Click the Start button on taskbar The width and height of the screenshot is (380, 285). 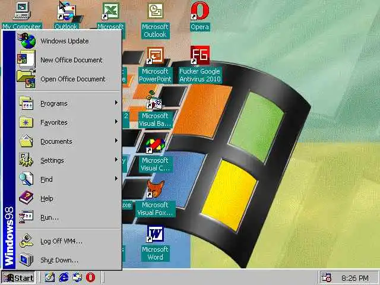(18, 278)
